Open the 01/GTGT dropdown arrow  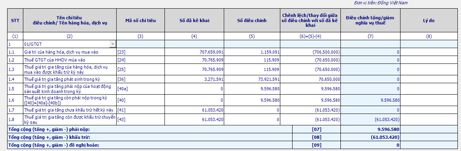[113, 44]
